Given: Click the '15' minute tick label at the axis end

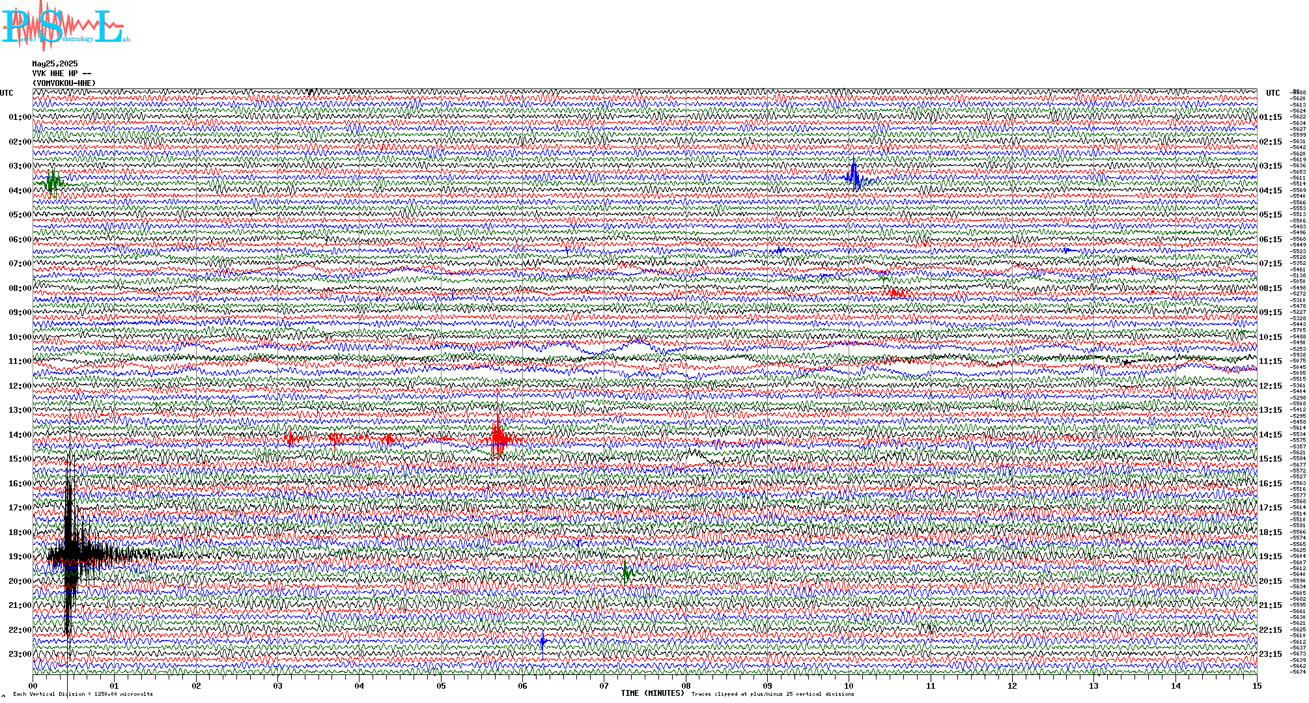Looking at the screenshot, I should tap(1257, 685).
